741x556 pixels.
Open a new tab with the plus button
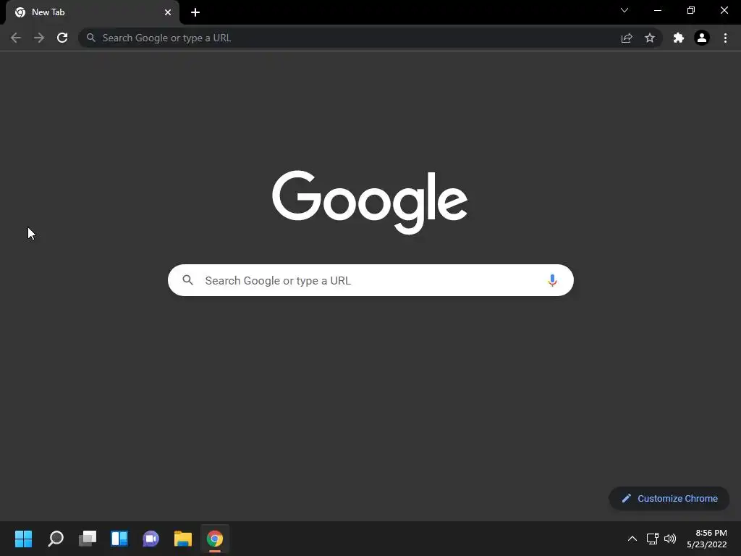point(195,12)
